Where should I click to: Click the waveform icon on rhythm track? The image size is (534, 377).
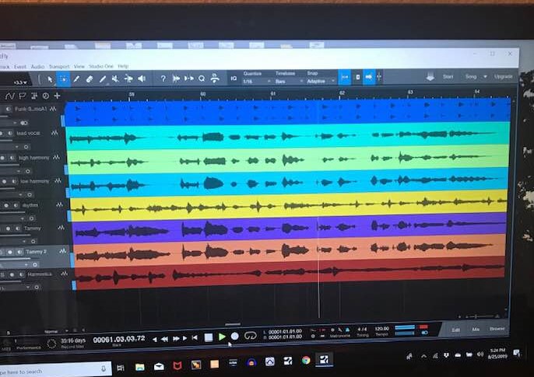pos(60,205)
